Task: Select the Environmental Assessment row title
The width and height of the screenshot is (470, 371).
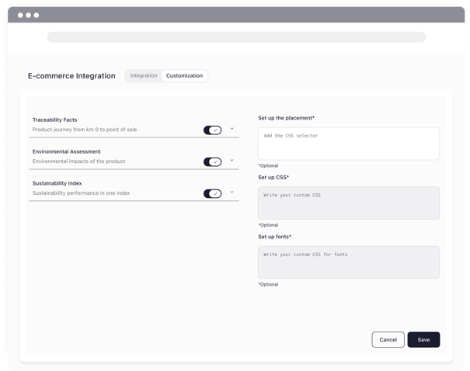Action: (x=67, y=151)
